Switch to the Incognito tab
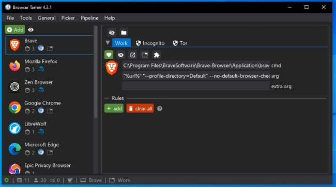Screen dimensions: 336x187 [x=150, y=43]
